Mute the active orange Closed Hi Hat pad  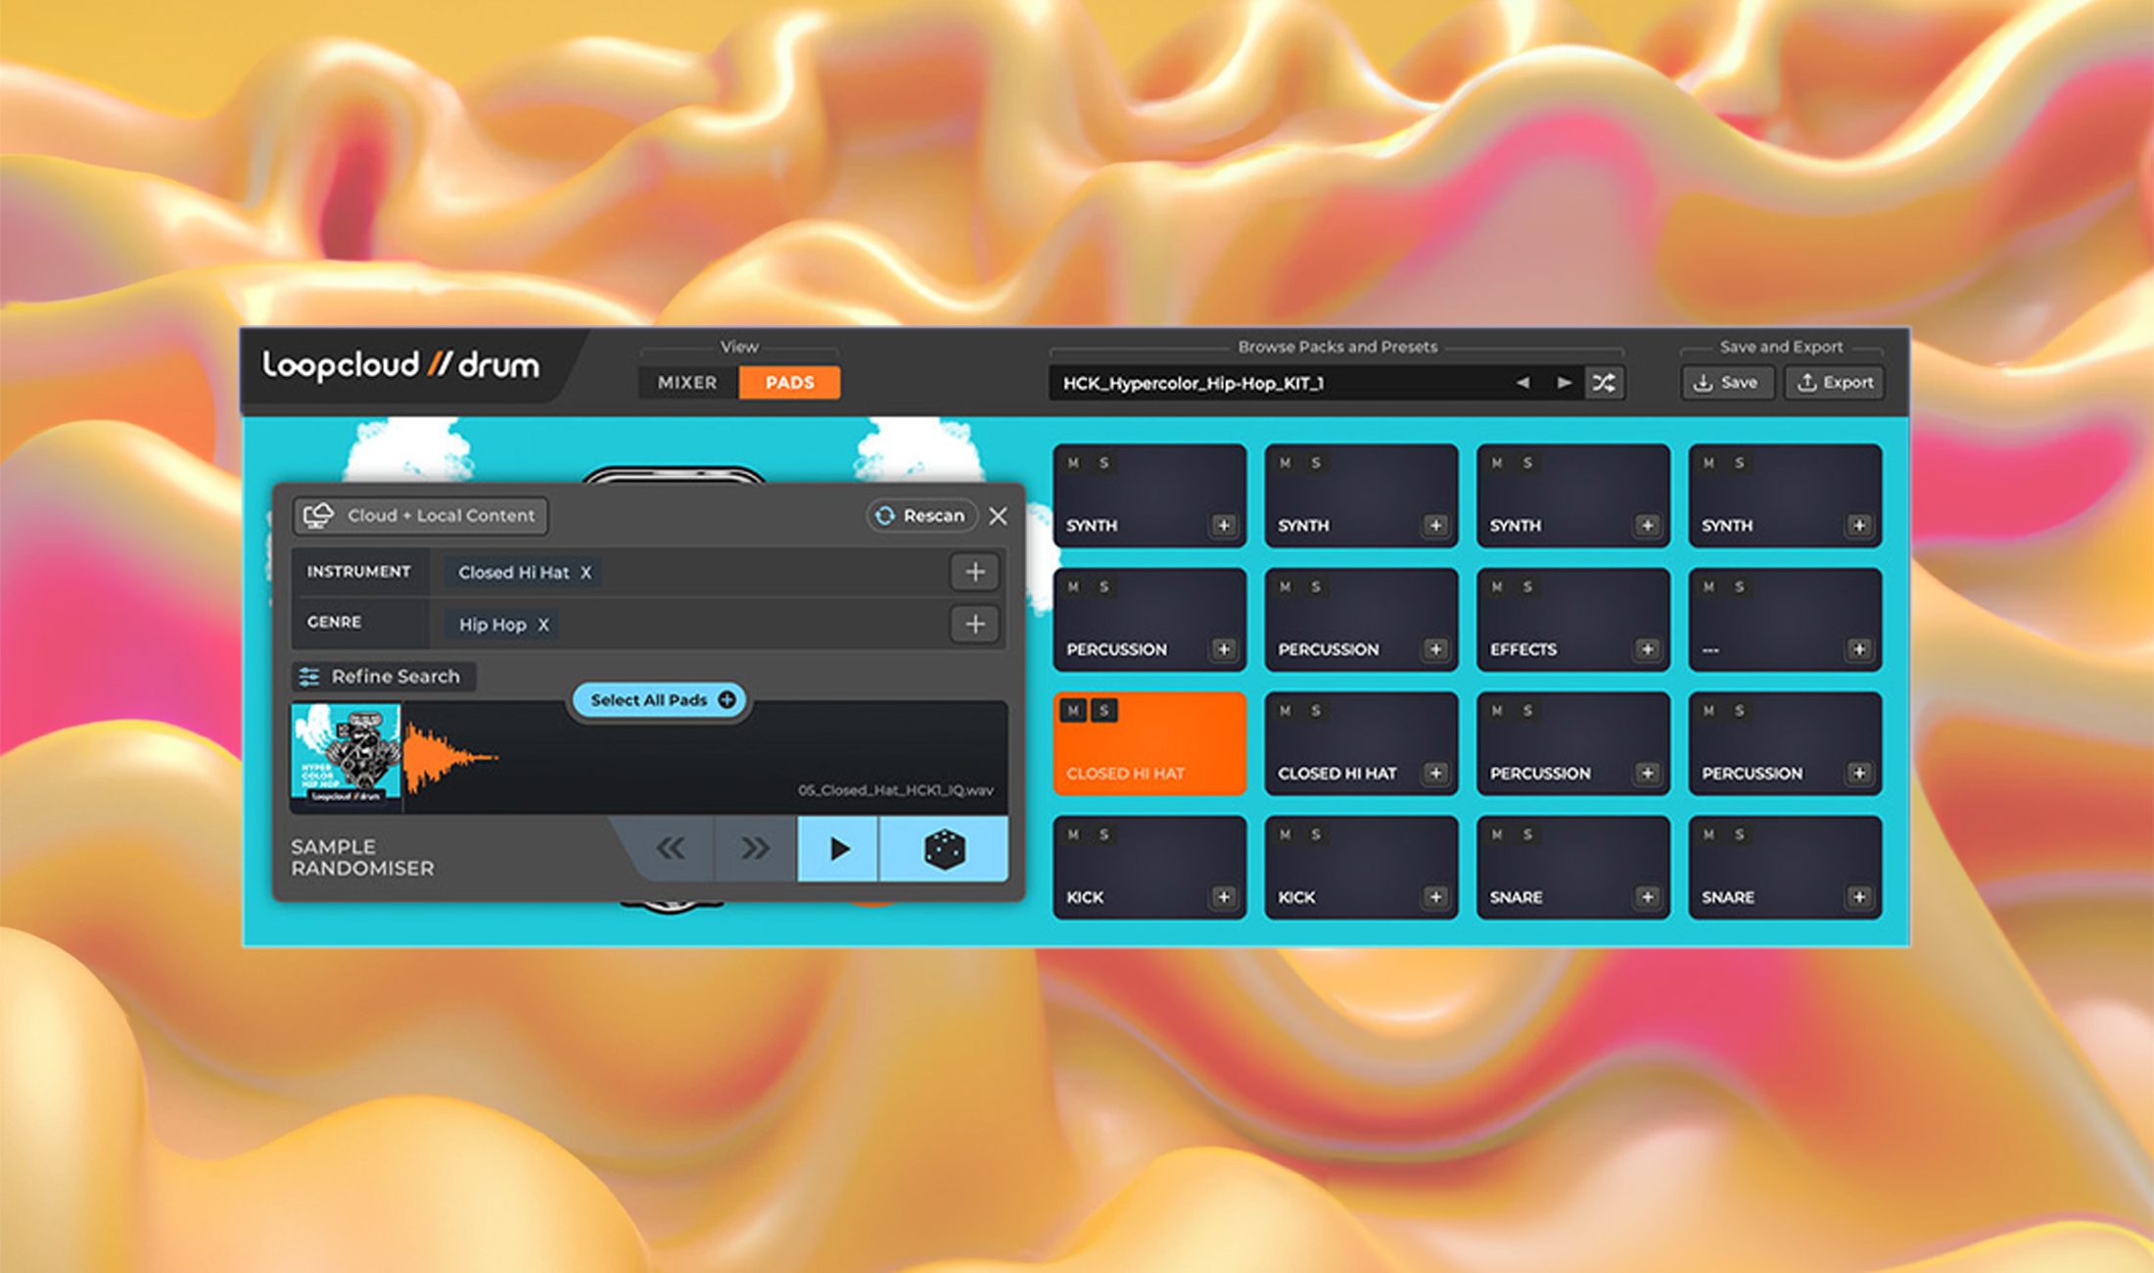(x=1073, y=710)
